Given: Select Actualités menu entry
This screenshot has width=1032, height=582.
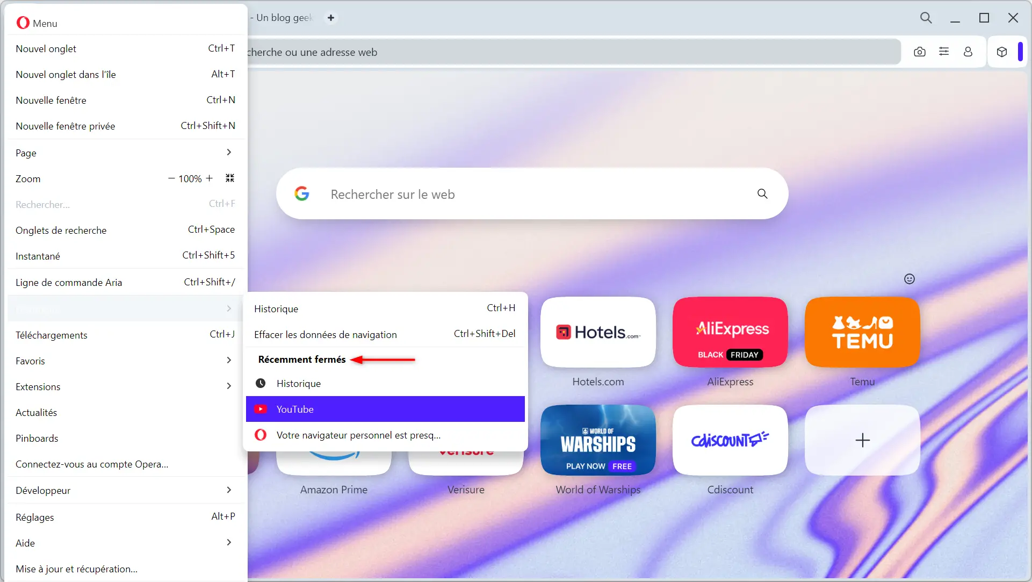Looking at the screenshot, I should tap(126, 412).
